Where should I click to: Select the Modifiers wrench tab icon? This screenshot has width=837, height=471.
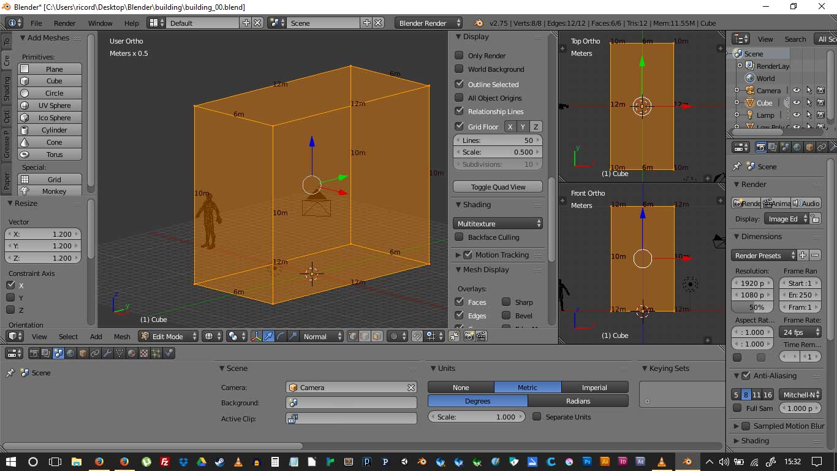107,353
